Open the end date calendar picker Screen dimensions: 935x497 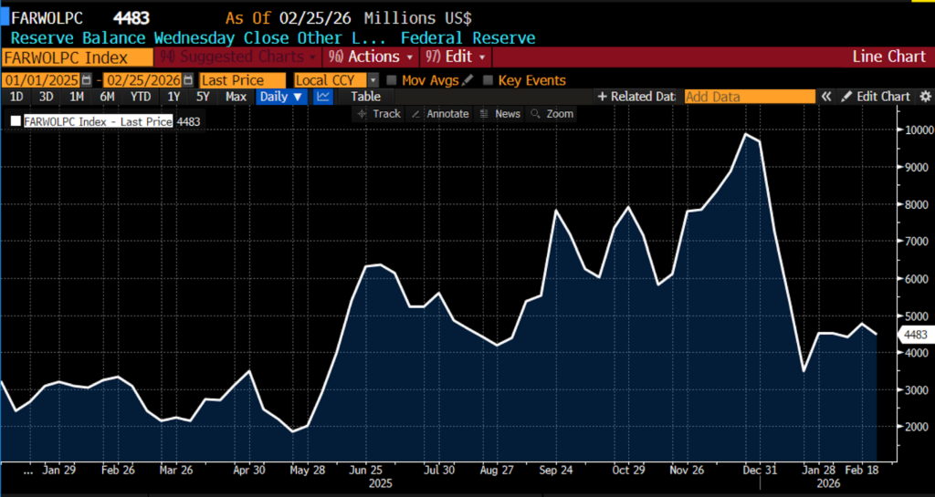pos(188,80)
